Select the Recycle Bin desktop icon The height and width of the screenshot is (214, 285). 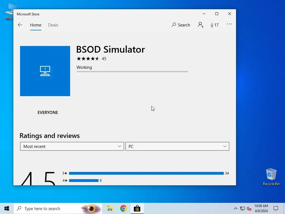[x=271, y=177]
